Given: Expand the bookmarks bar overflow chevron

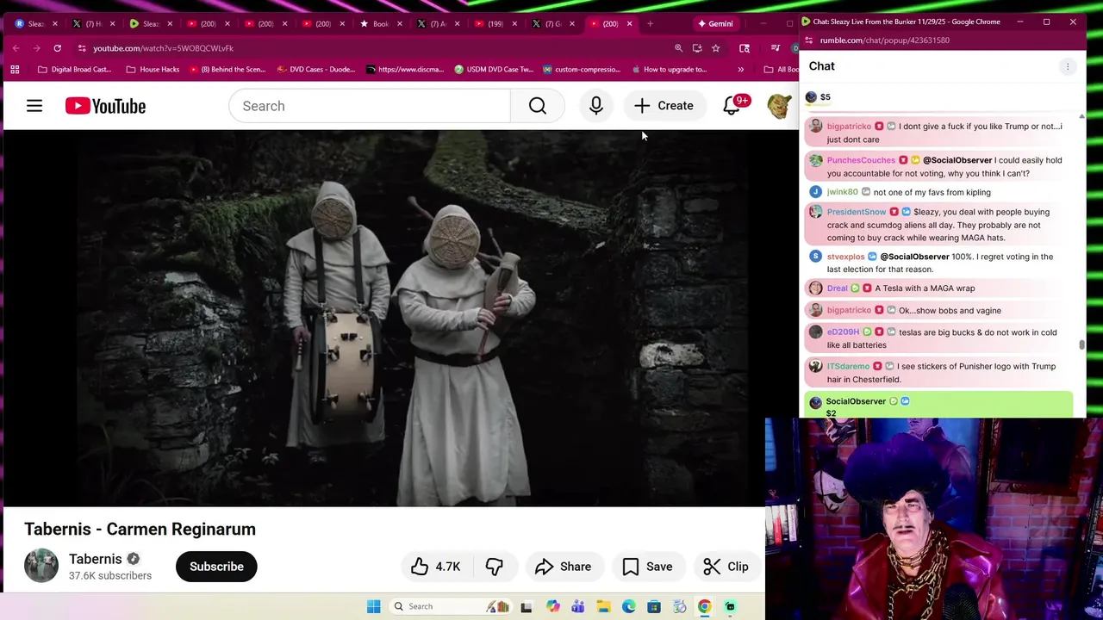Looking at the screenshot, I should point(740,69).
